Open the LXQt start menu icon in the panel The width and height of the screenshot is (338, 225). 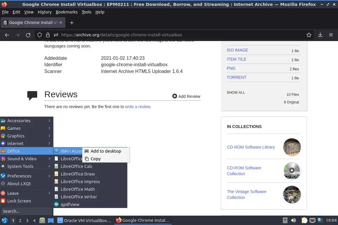[4, 220]
